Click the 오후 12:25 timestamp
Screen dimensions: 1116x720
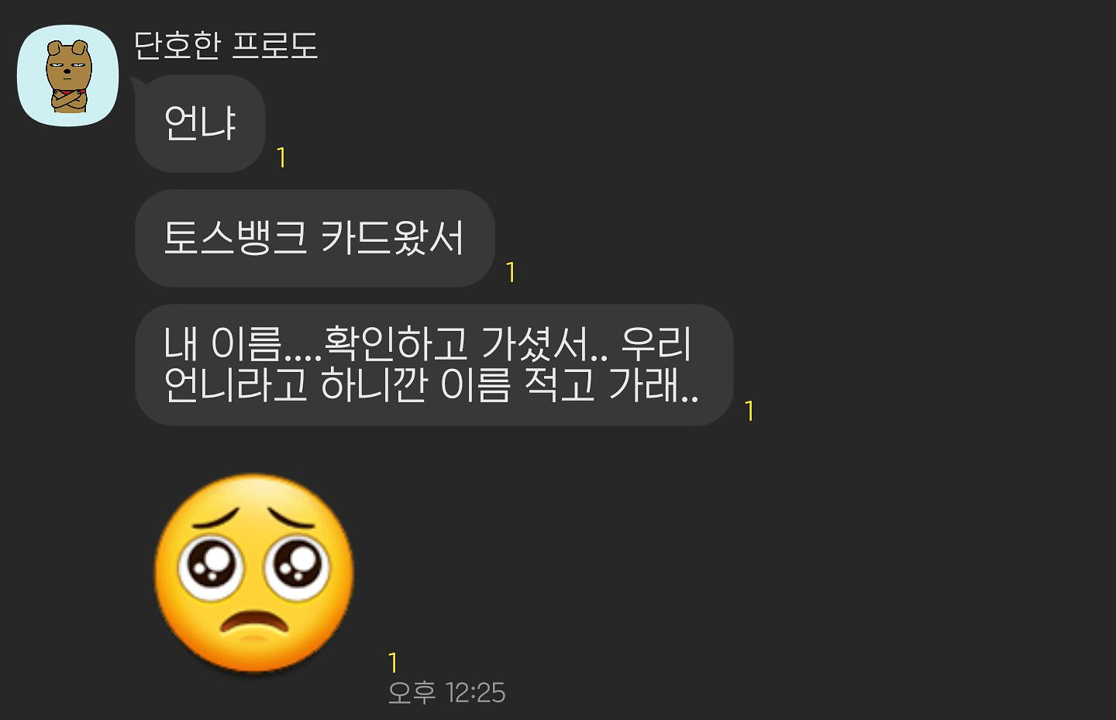tap(446, 693)
